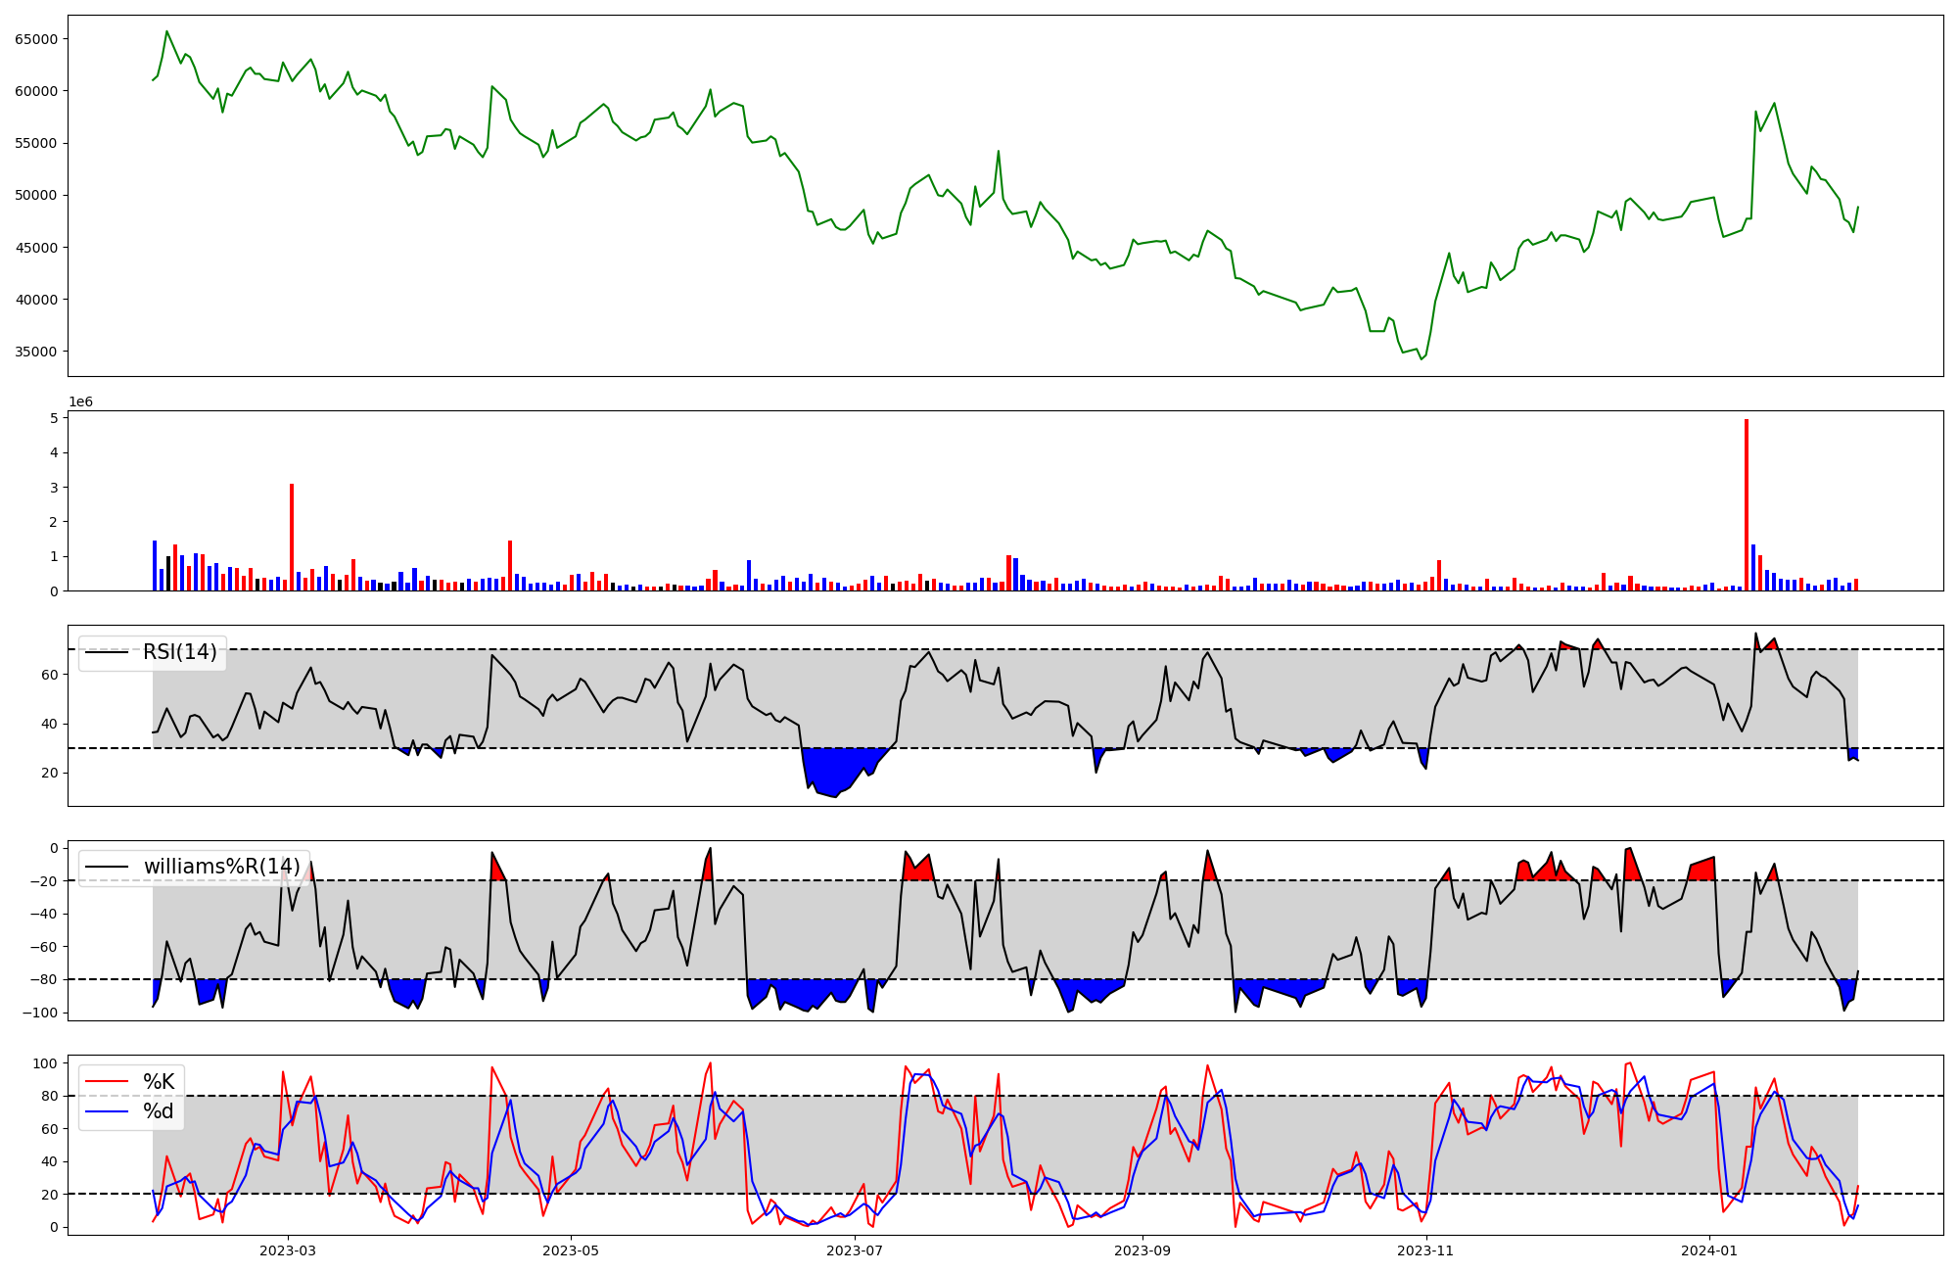The height and width of the screenshot is (1273, 1958).
Task: Click the red volume spike near 2023-03
Action: click(x=292, y=537)
